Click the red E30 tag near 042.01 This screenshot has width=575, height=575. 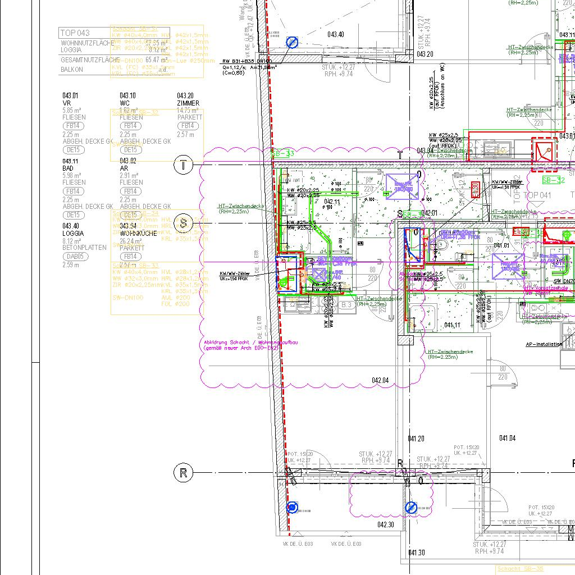[x=475, y=189]
